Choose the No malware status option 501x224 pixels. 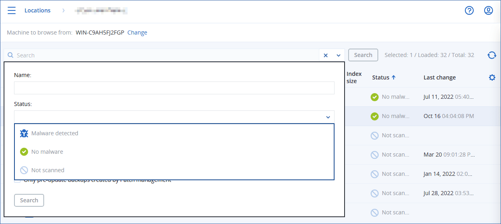tap(47, 152)
